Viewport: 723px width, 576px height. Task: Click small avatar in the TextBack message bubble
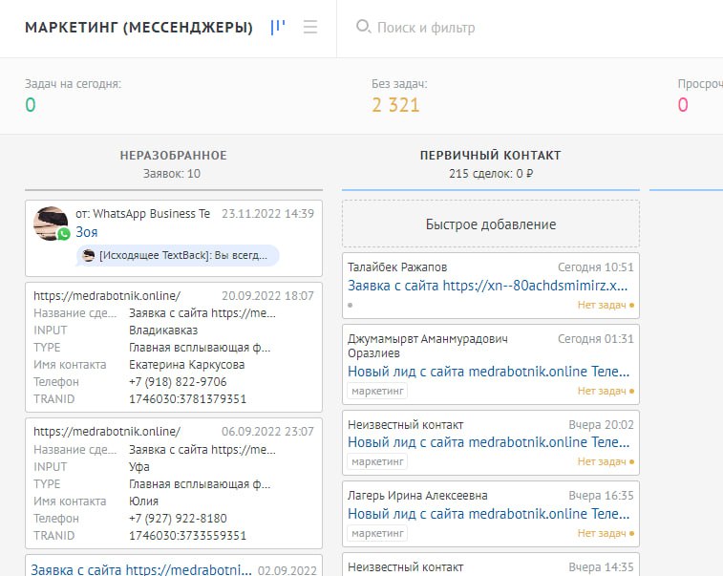(x=89, y=255)
